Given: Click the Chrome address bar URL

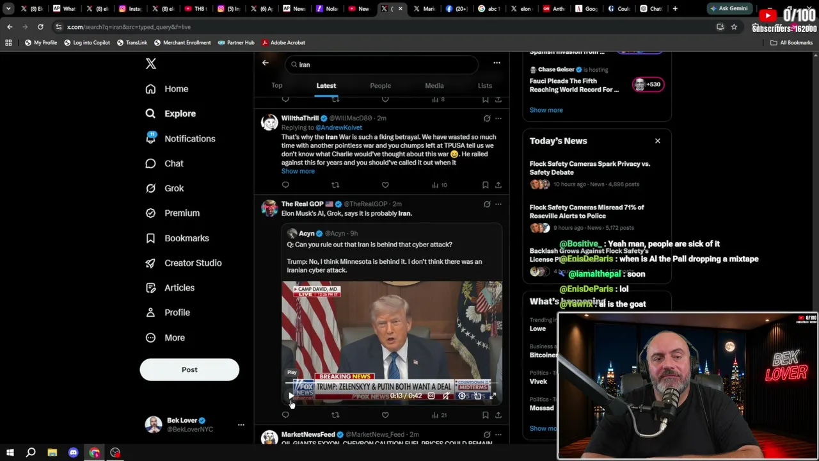Looking at the screenshot, I should click(x=129, y=27).
